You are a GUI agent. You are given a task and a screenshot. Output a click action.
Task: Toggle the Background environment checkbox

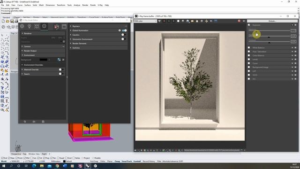63,60
